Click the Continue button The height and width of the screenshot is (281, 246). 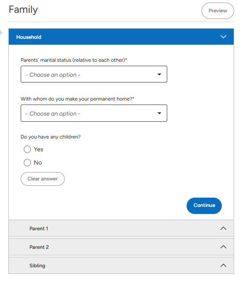(204, 206)
